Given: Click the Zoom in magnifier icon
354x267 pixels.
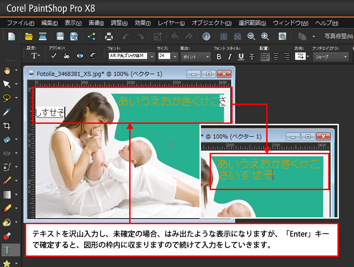Looking at the screenshot, I should click(x=265, y=36).
